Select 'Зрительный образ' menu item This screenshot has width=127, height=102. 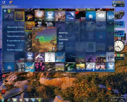tap(16, 32)
